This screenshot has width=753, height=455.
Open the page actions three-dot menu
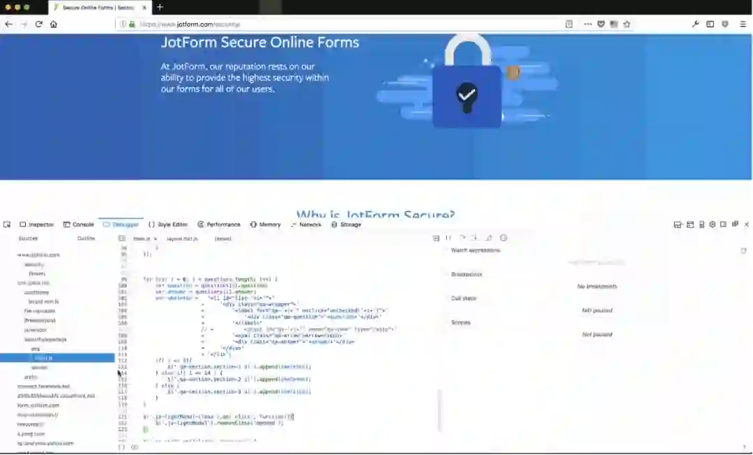pyautogui.click(x=588, y=24)
